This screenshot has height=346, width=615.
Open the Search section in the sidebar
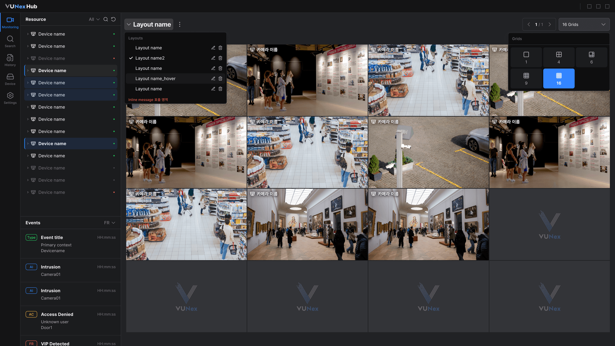[10, 41]
